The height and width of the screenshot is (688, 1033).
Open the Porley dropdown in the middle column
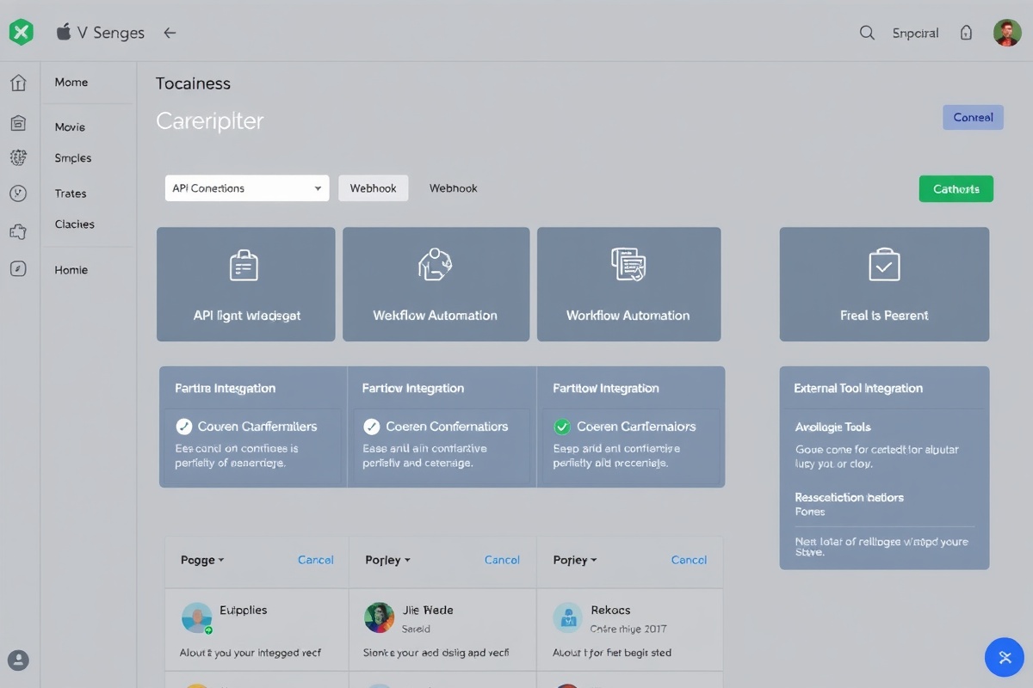[387, 560]
